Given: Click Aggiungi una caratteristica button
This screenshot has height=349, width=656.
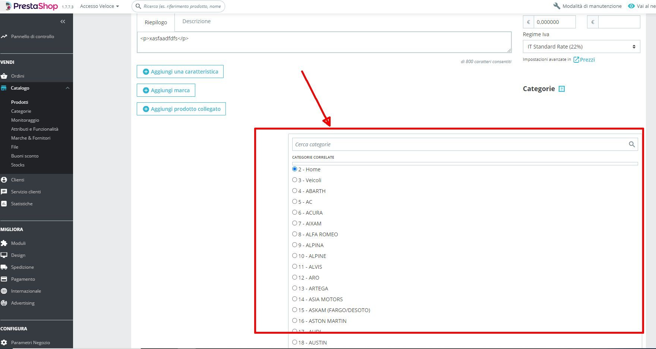Looking at the screenshot, I should point(180,72).
